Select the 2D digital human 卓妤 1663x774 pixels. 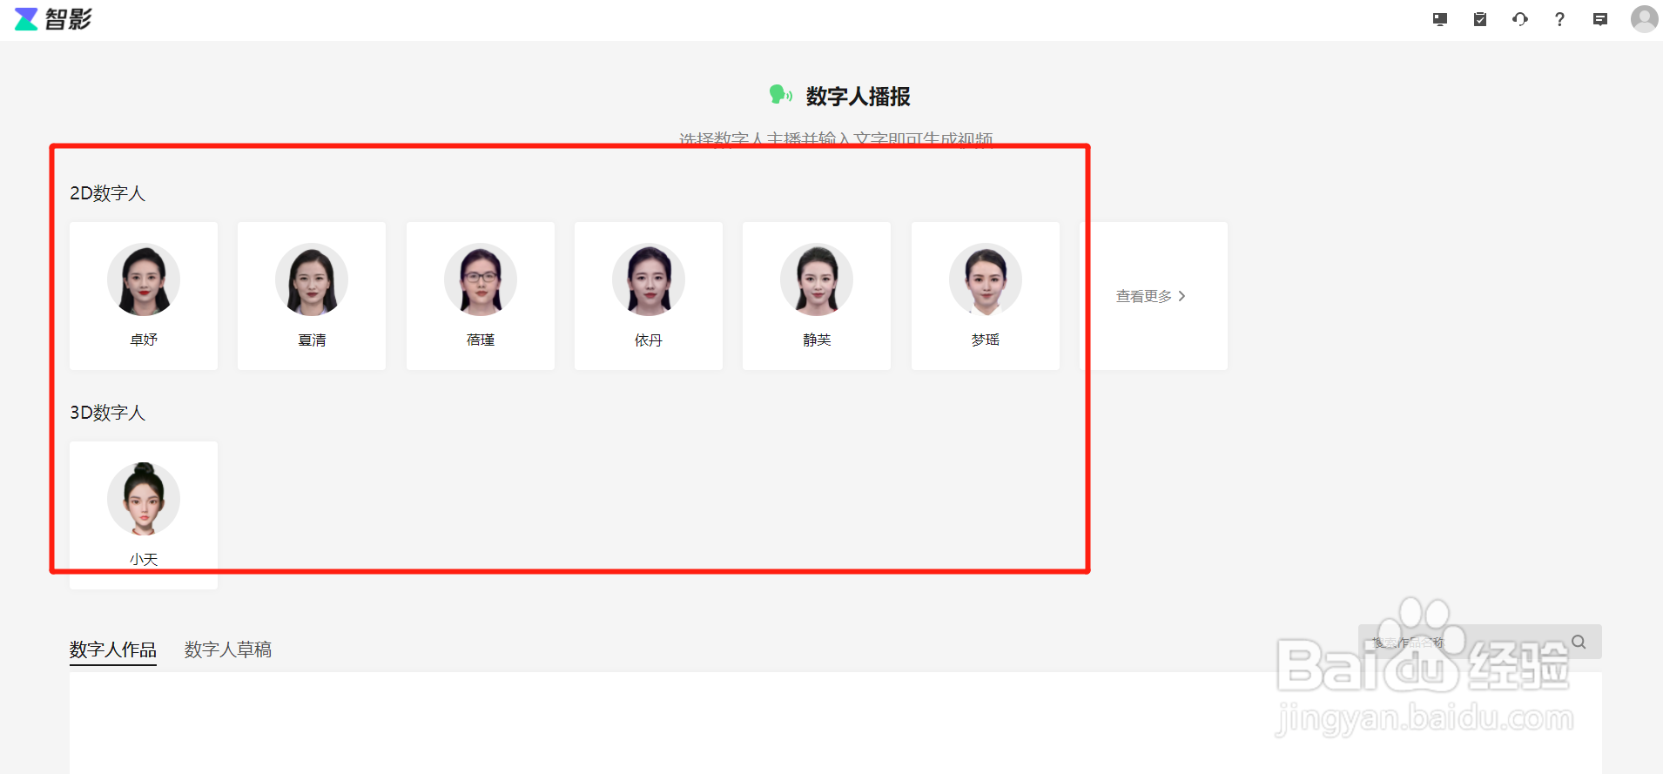tap(144, 296)
